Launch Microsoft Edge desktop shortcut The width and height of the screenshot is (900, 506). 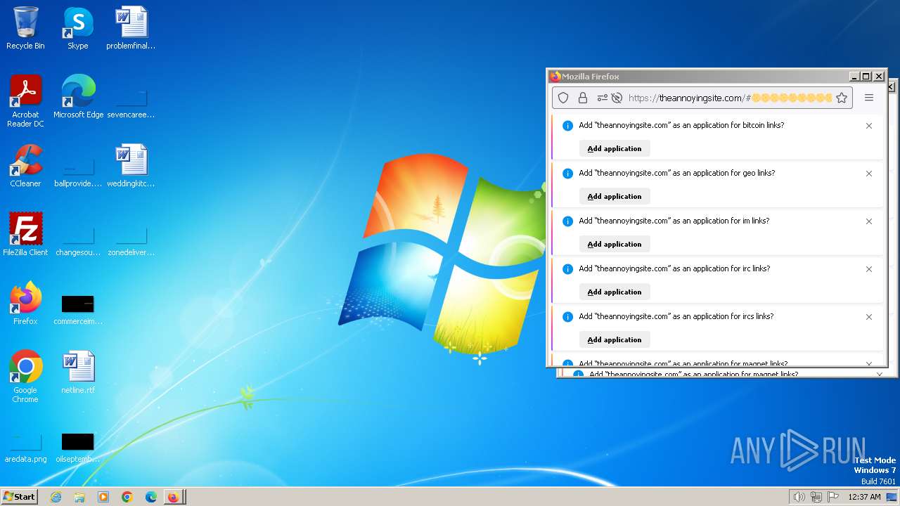point(78,97)
